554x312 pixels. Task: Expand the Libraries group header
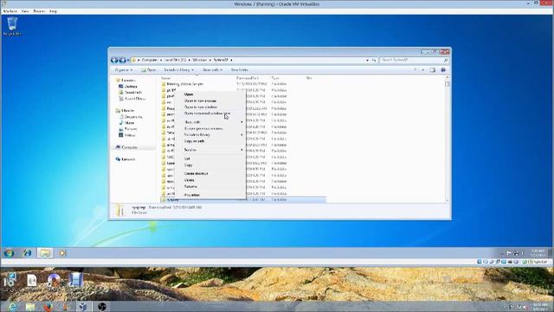point(125,111)
